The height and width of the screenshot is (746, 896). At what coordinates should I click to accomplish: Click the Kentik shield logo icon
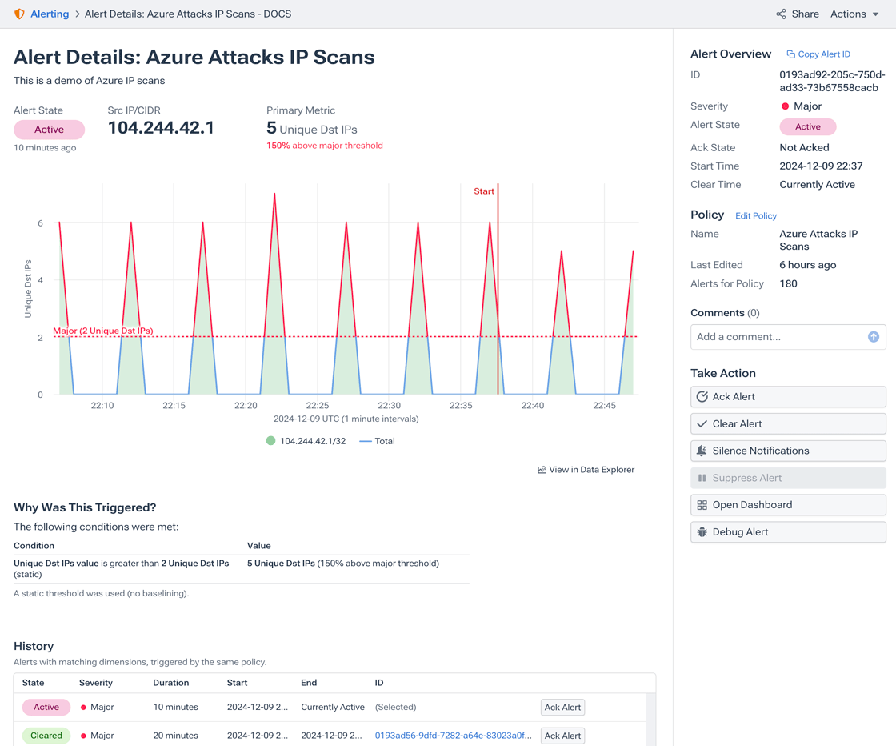[x=19, y=14]
